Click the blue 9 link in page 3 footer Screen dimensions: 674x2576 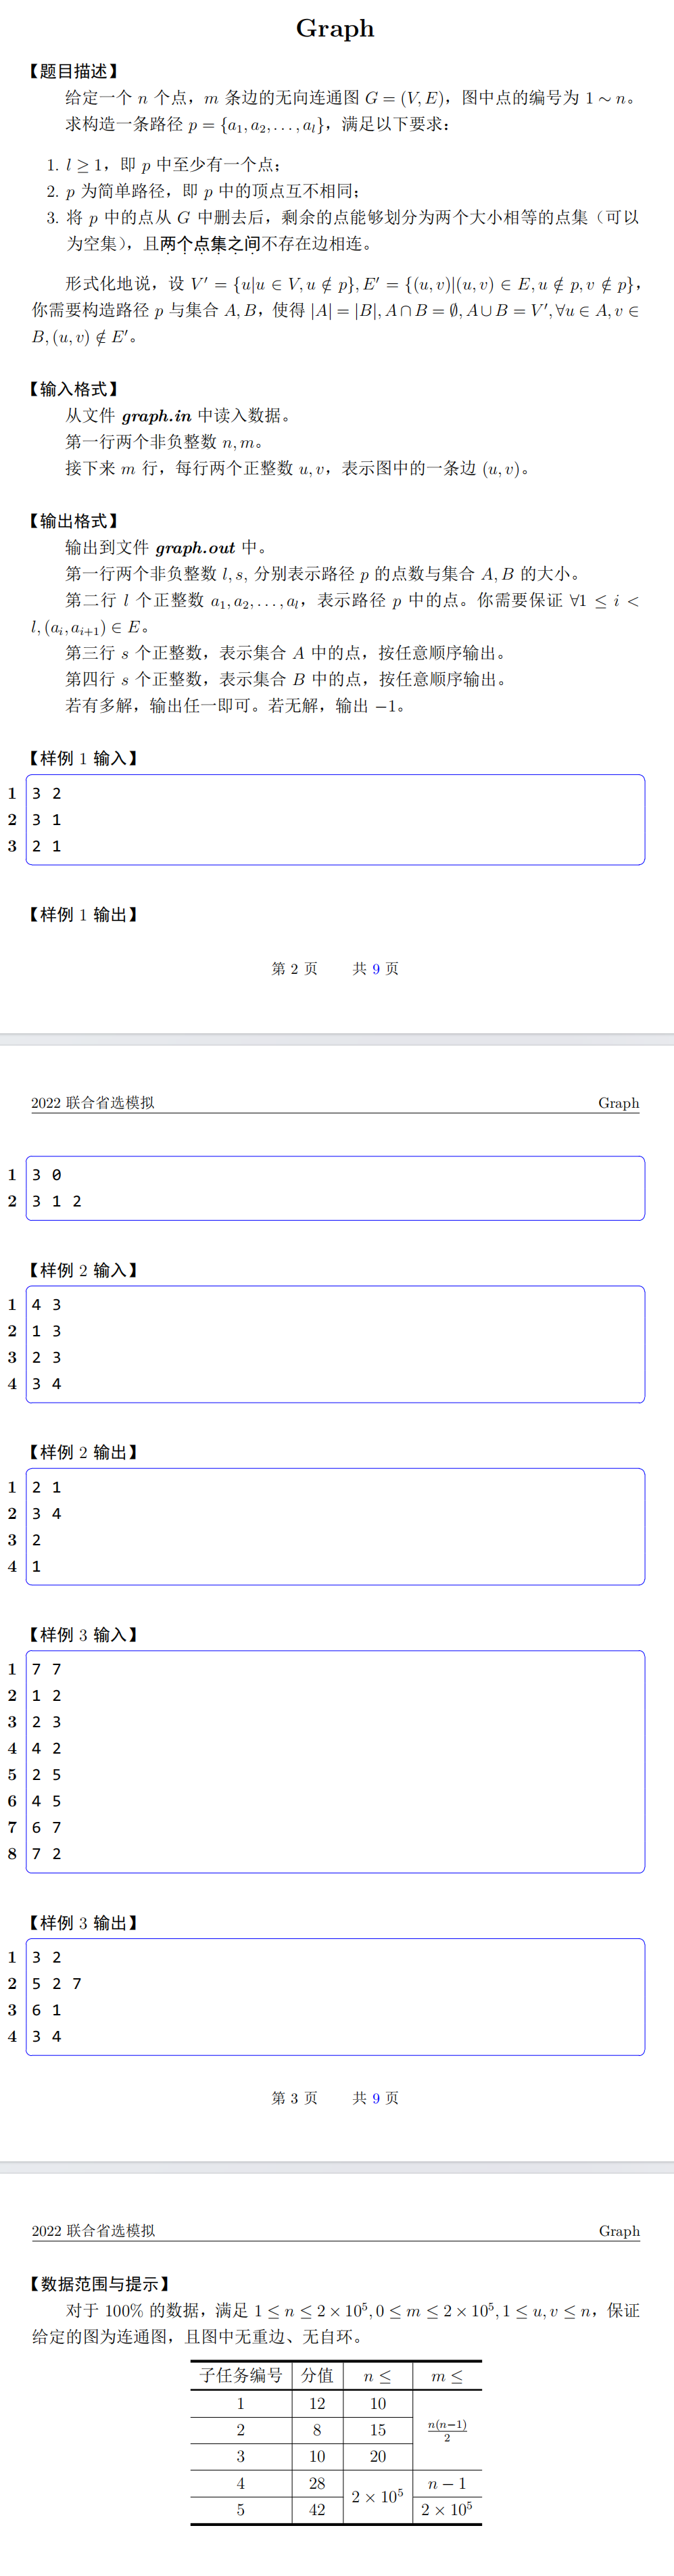tap(376, 2098)
